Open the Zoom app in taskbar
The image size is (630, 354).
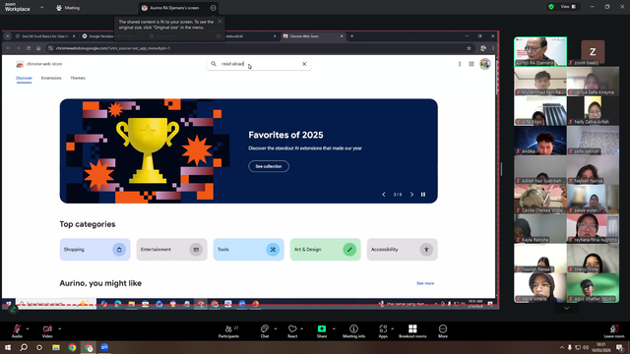(x=104, y=347)
